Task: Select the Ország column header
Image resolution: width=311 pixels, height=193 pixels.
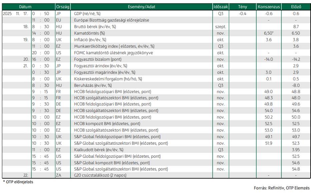Action: click(x=63, y=7)
